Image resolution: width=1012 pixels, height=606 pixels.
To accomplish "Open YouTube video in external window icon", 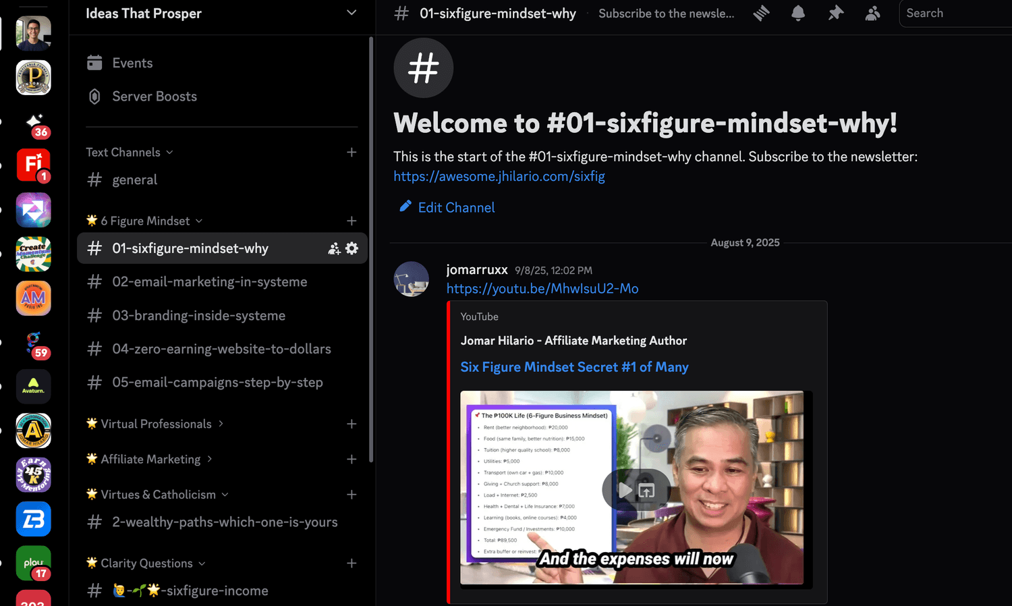I will (x=646, y=491).
